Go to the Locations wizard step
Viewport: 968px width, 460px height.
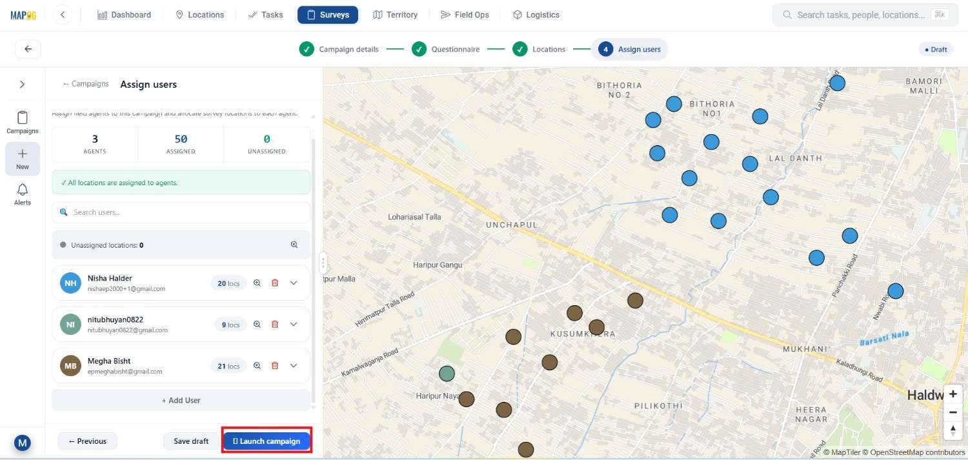(x=539, y=49)
